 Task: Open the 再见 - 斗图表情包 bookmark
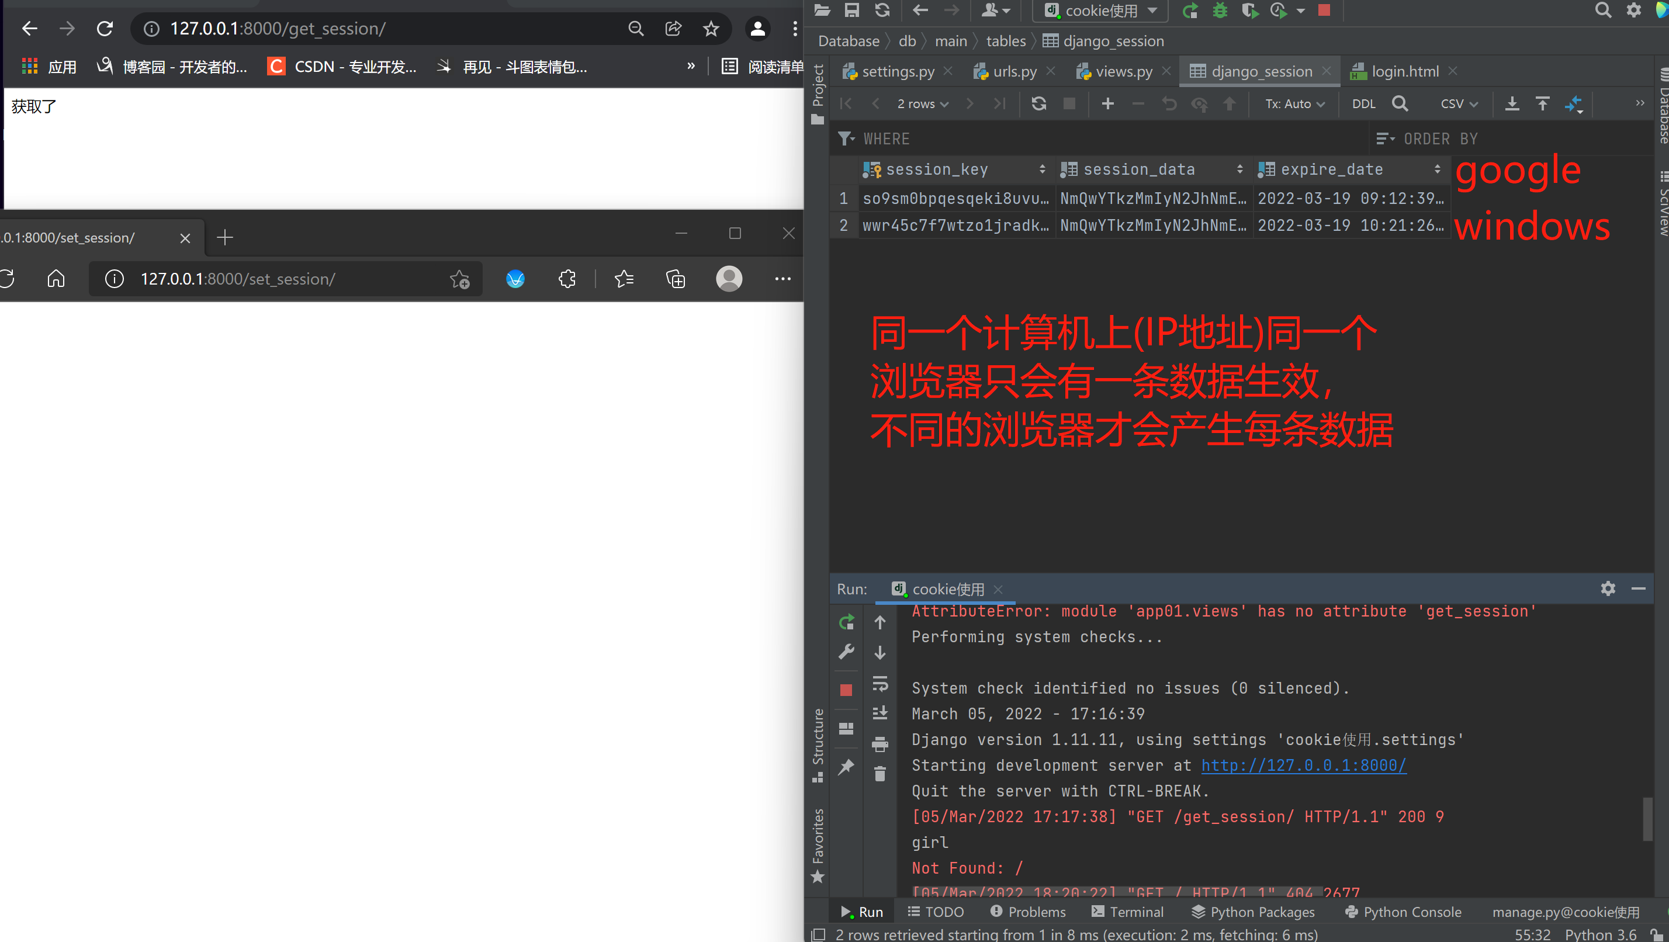(x=512, y=66)
